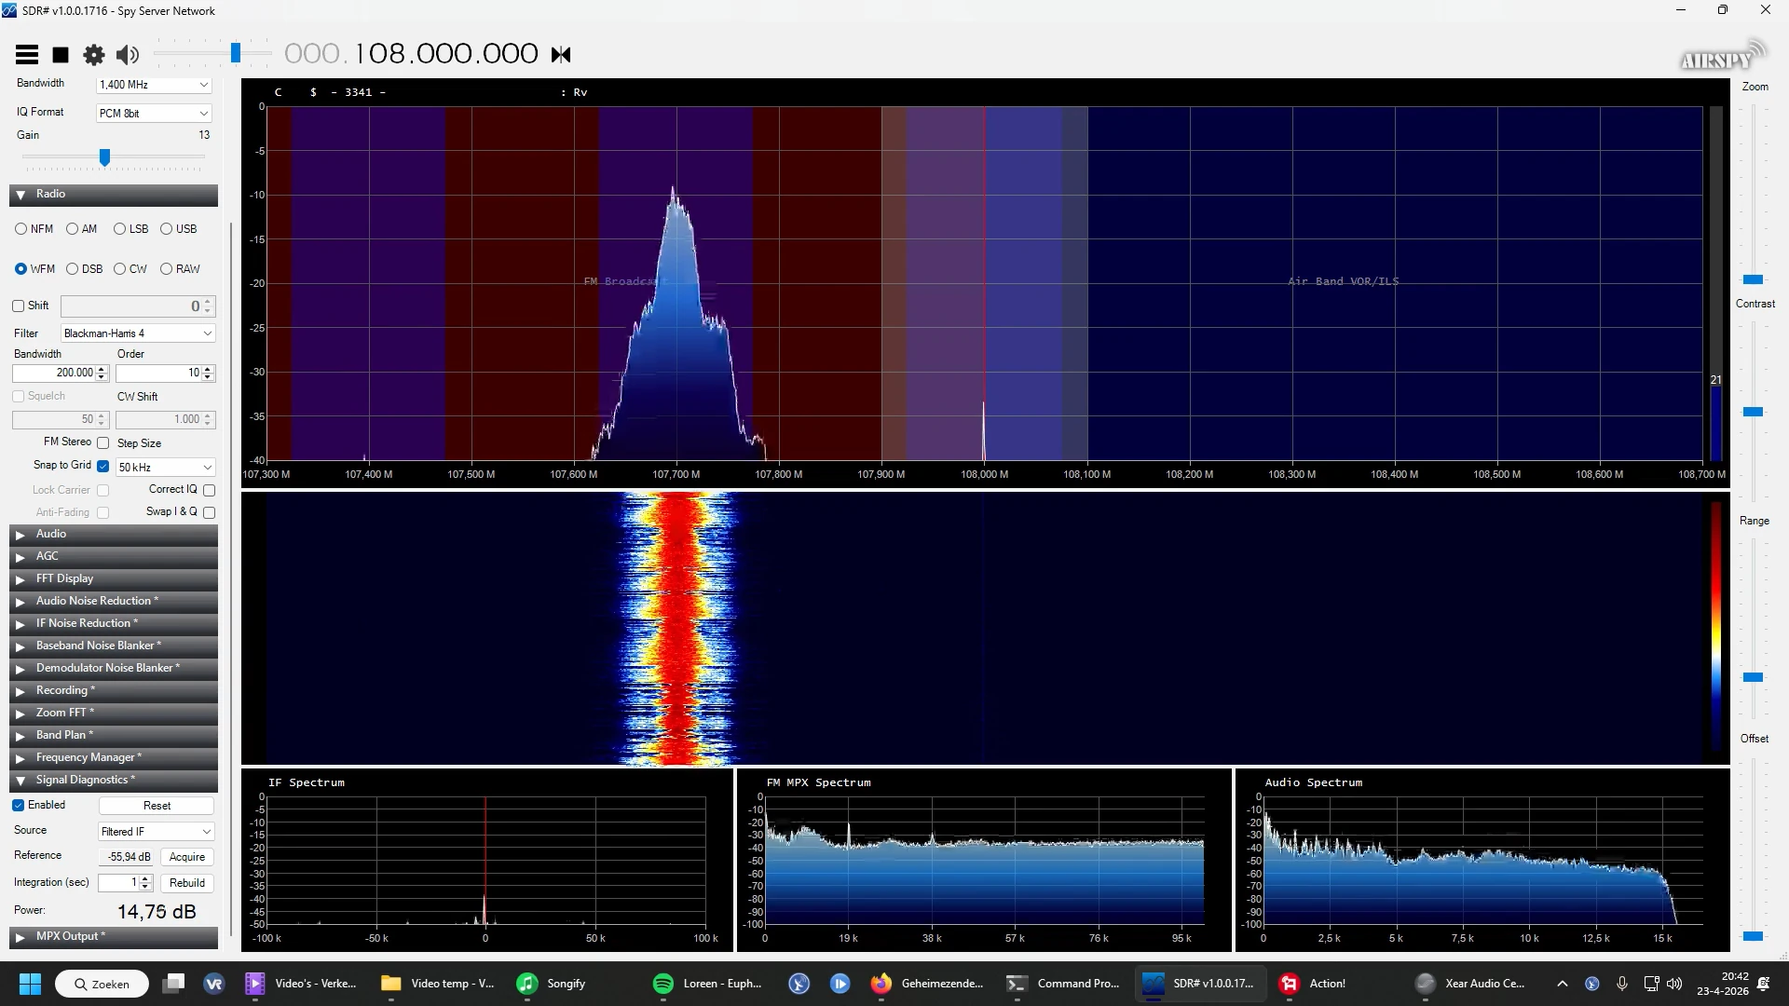Enable Swap I & Q checkbox

tap(210, 512)
